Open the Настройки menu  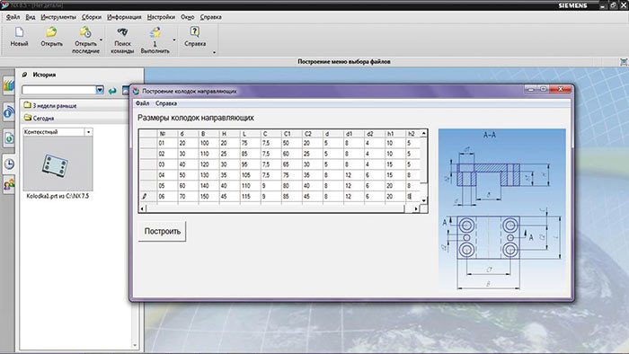161,17
